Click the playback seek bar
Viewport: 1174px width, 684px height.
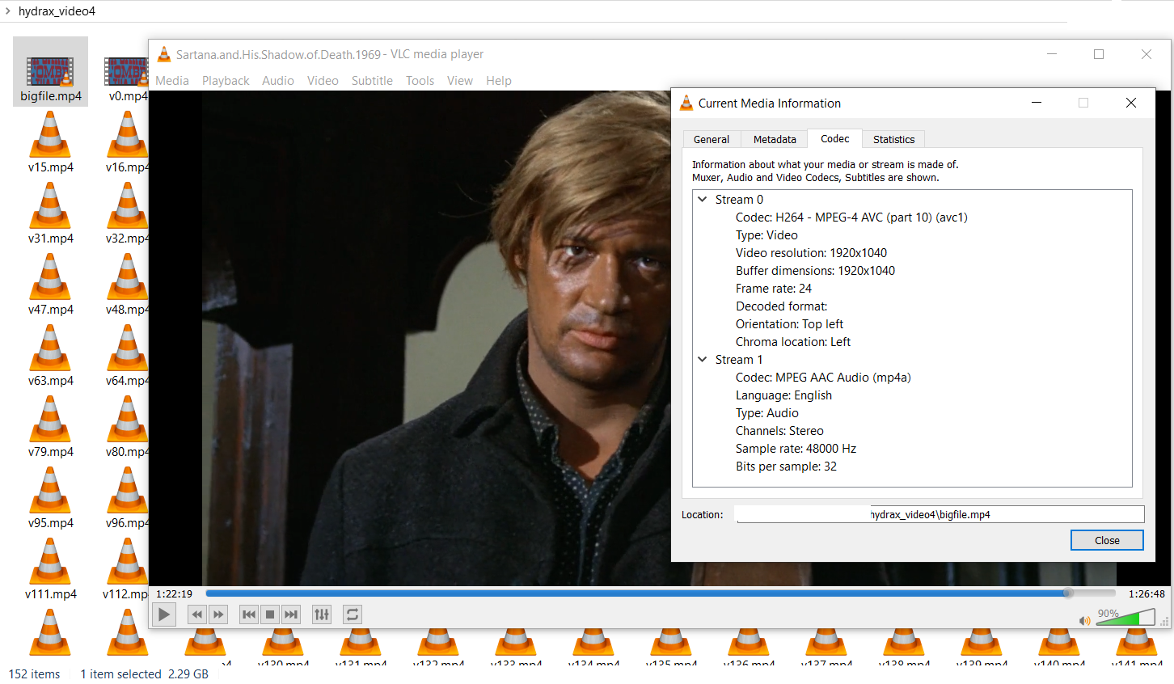click(661, 593)
